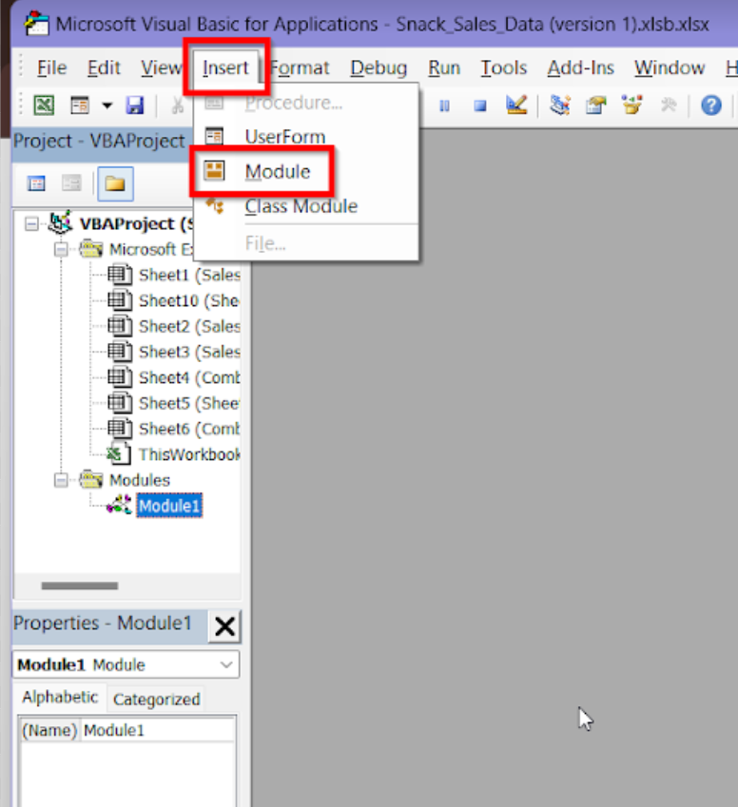Click the Cut scissors toolbar icon
This screenshot has height=807, width=738.
tap(178, 106)
